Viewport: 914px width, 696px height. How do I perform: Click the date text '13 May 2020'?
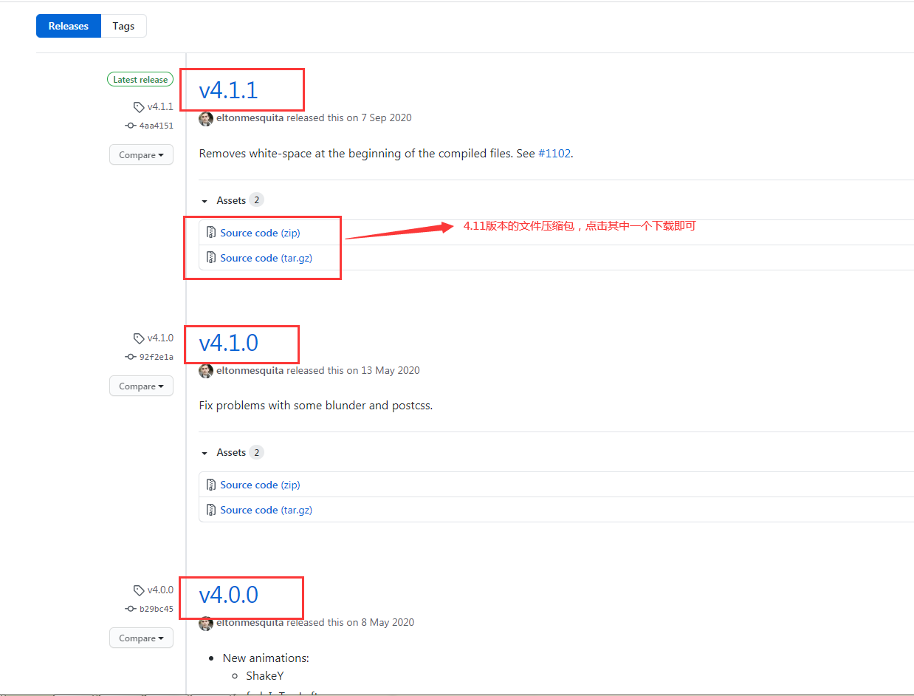tap(391, 371)
